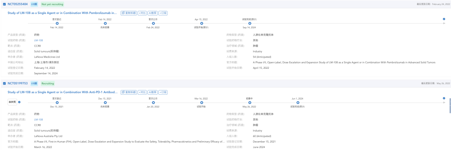This screenshot has height=150, width=451.
Task: Click enrollment value 54 (Anticipated)
Action: (x=262, y=57)
